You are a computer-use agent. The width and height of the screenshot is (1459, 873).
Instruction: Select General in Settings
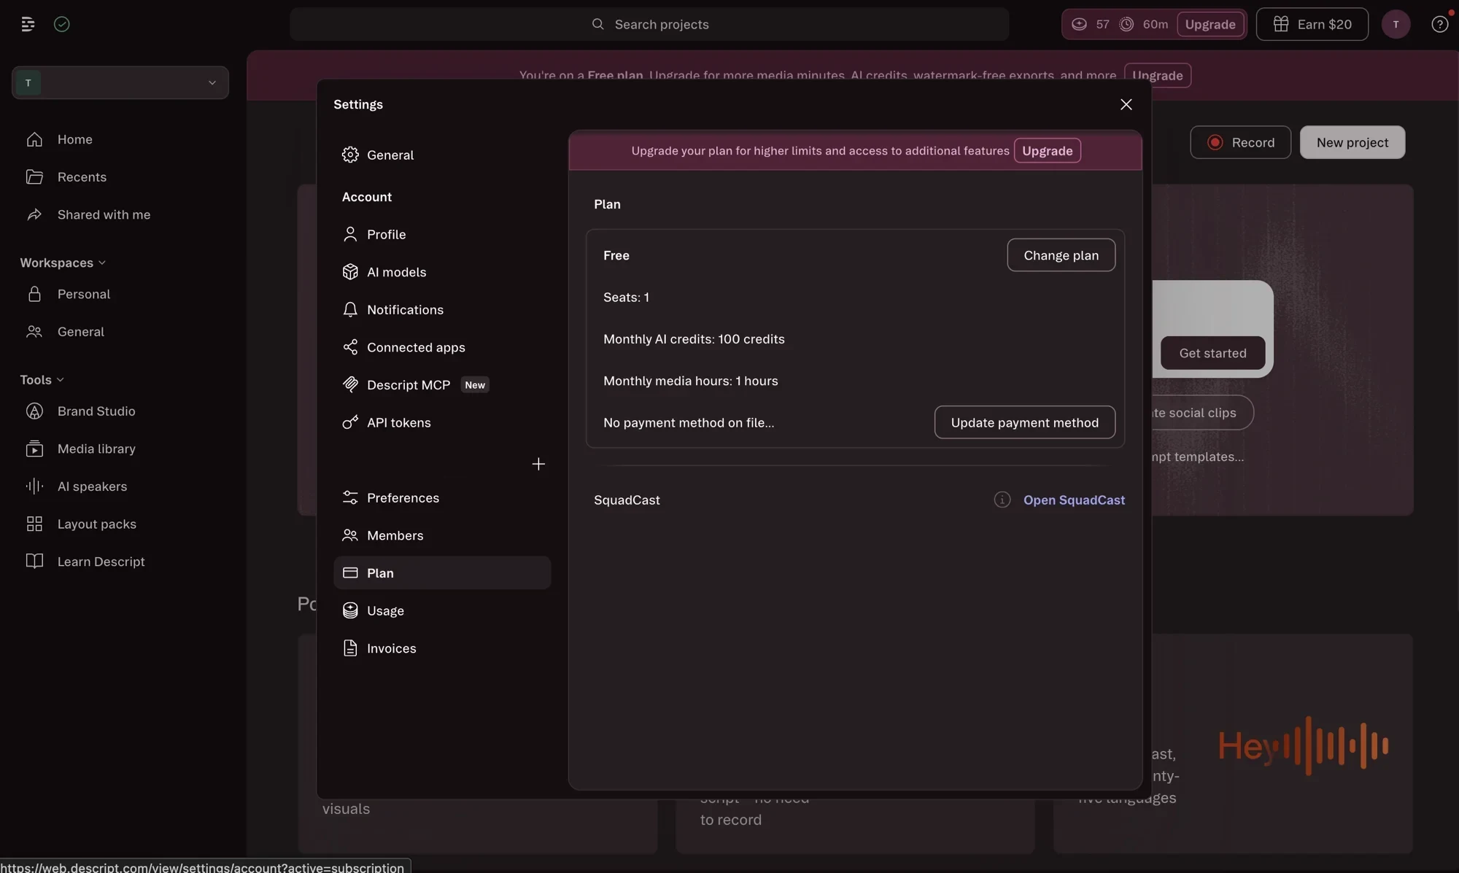click(x=442, y=155)
